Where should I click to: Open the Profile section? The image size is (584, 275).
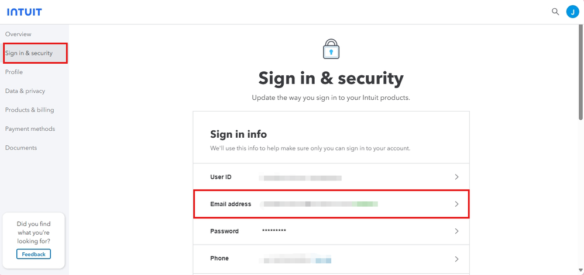(14, 72)
